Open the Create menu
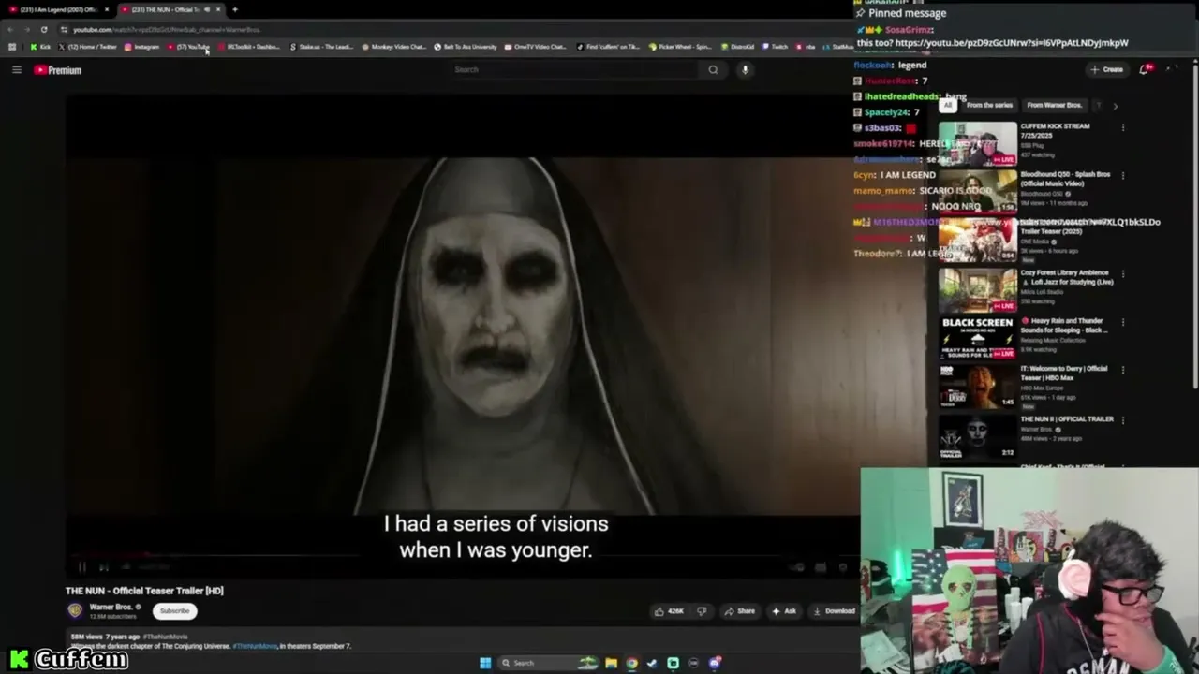The height and width of the screenshot is (674, 1199). click(x=1106, y=69)
